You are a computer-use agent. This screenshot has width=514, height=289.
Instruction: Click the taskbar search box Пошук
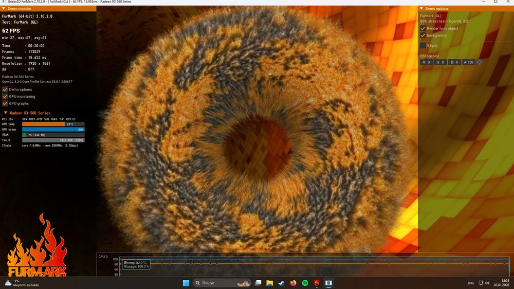point(222,283)
